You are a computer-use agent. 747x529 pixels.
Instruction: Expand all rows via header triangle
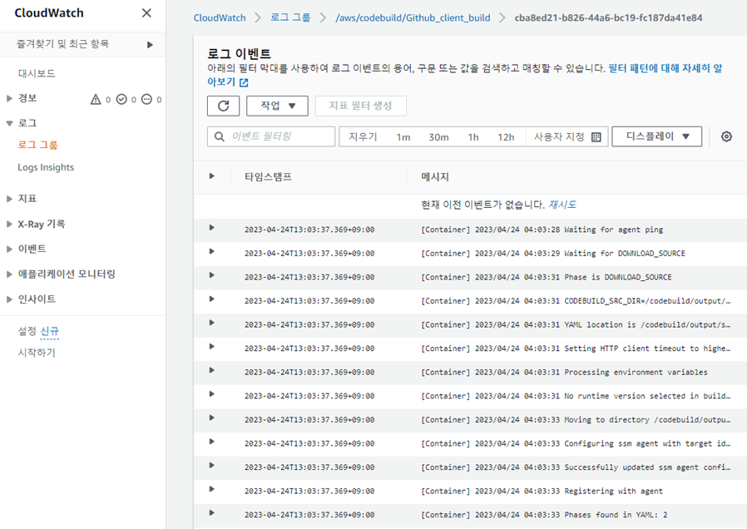(212, 176)
